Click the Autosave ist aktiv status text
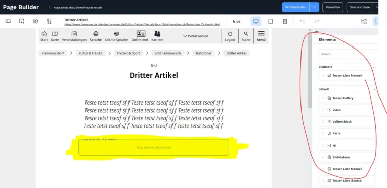The height and width of the screenshot is (188, 387). (78, 8)
